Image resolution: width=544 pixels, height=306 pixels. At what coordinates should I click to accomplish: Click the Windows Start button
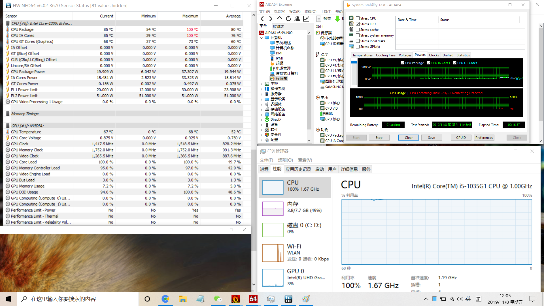[x=8, y=299]
